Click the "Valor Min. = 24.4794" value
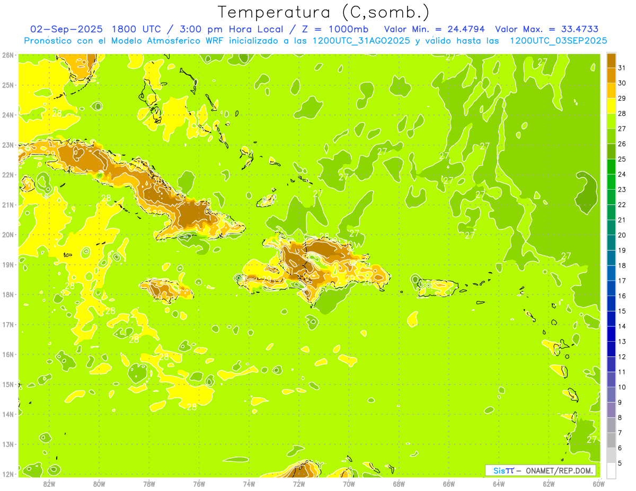The image size is (636, 491). pos(434,29)
